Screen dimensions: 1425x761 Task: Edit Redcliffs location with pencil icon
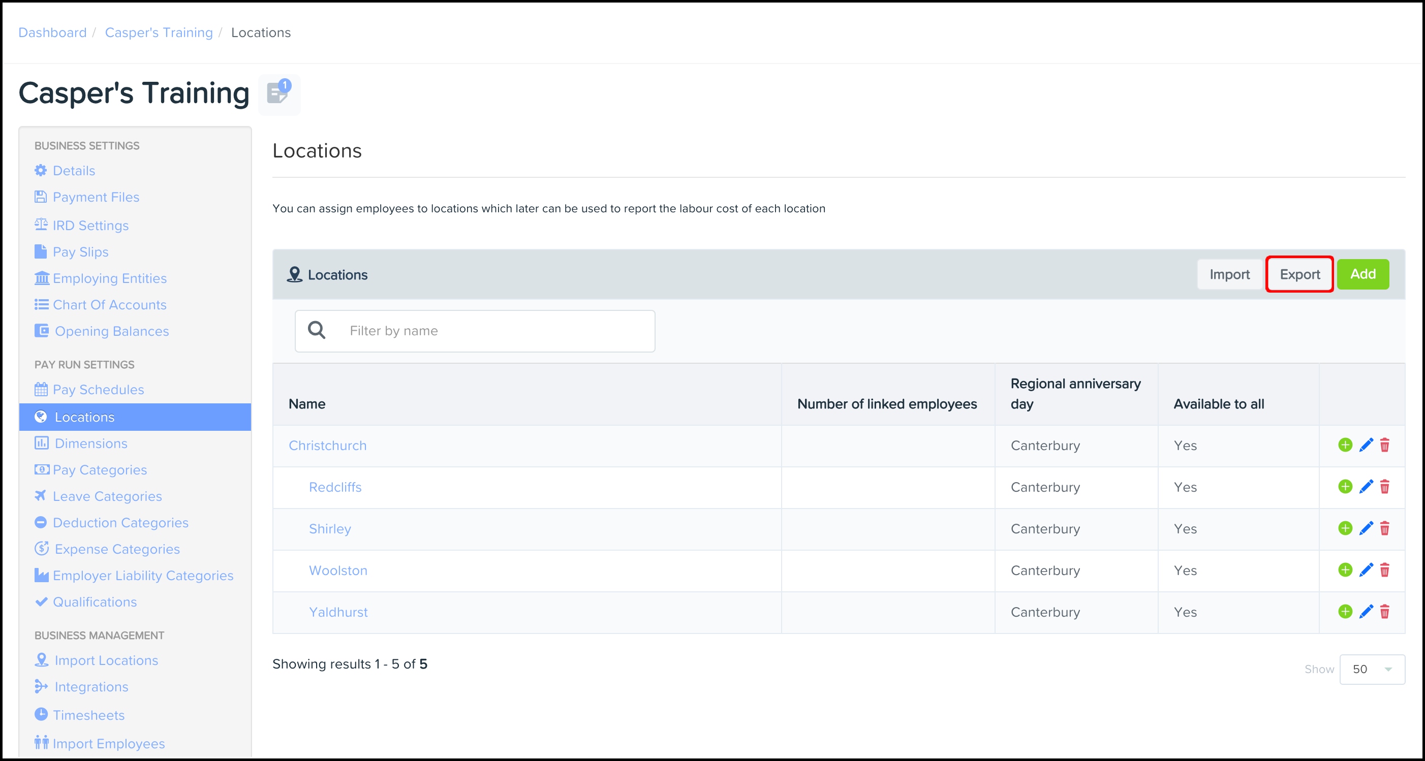(1365, 487)
